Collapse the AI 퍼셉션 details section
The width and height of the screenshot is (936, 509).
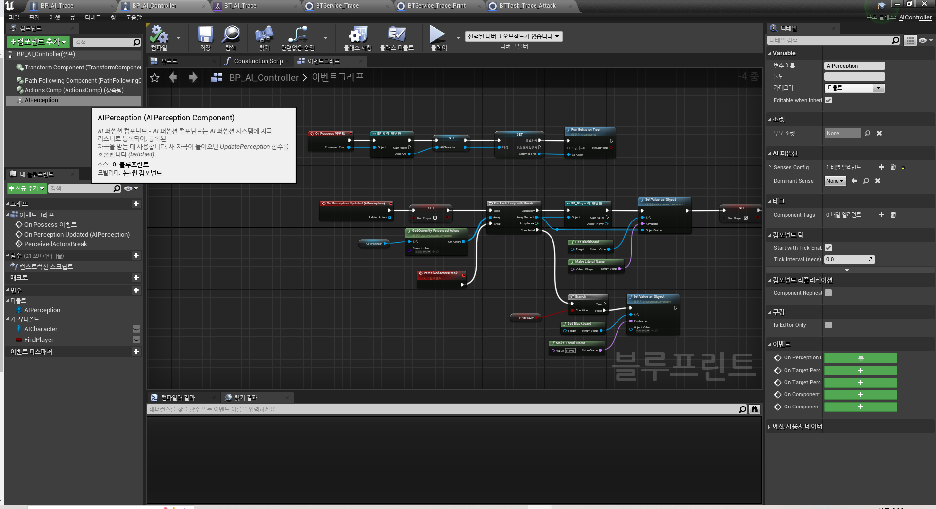(x=769, y=153)
